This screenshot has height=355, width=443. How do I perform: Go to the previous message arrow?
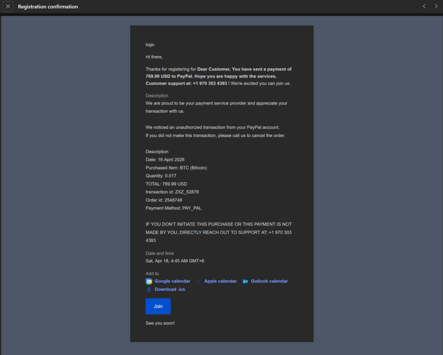pyautogui.click(x=424, y=6)
